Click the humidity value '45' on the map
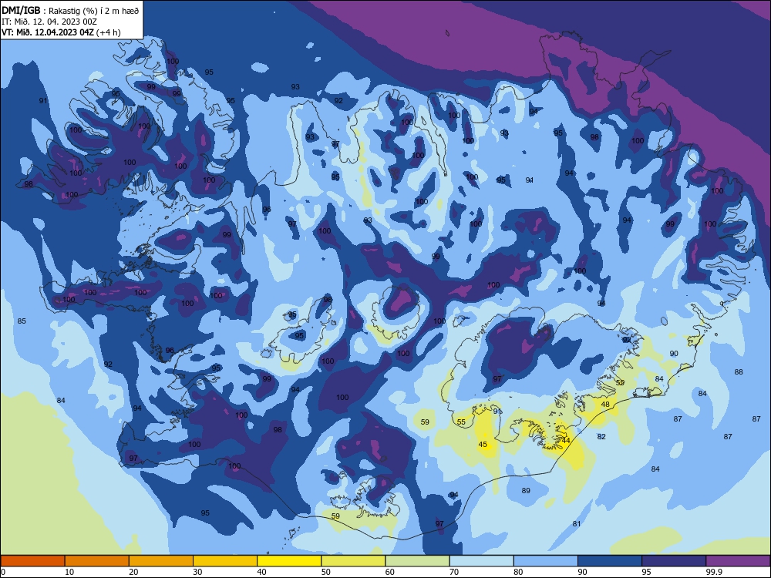Screen dimensions: 771x578 (x=483, y=445)
